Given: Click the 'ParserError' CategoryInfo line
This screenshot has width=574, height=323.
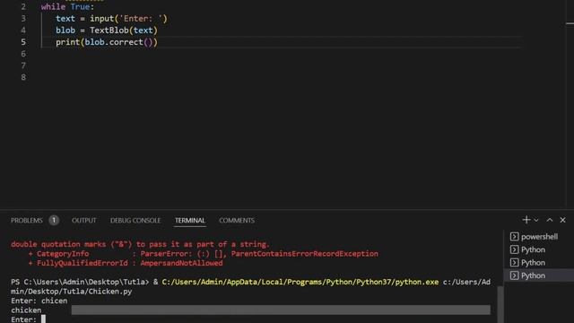Looking at the screenshot, I should pyautogui.click(x=204, y=254).
